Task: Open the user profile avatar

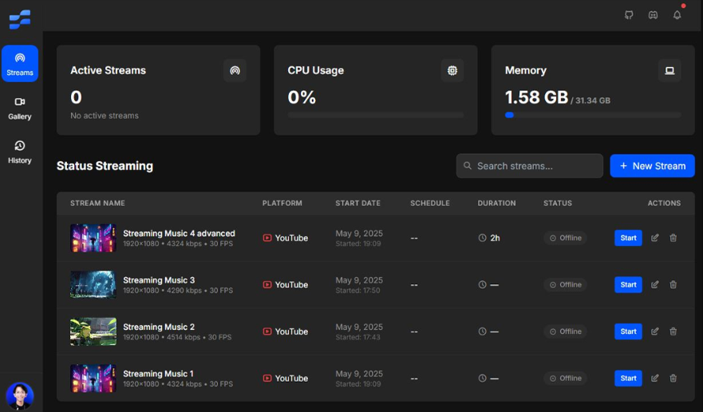Action: [20, 395]
